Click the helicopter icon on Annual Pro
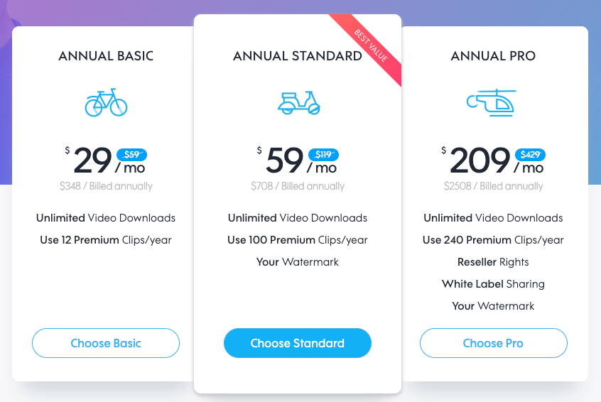Image resolution: width=601 pixels, height=402 pixels. 492,103
